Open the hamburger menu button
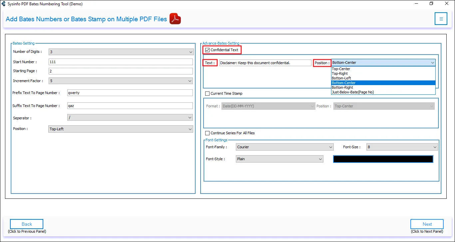The image size is (455, 242). tap(441, 19)
